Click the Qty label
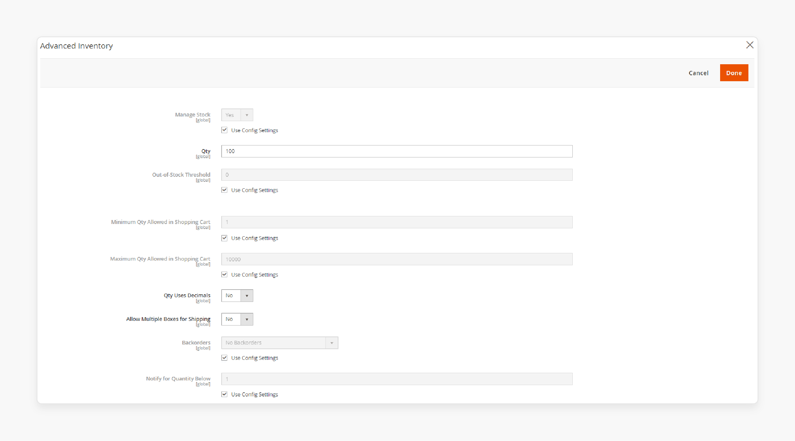Viewport: 795px width, 441px height. 206,151
